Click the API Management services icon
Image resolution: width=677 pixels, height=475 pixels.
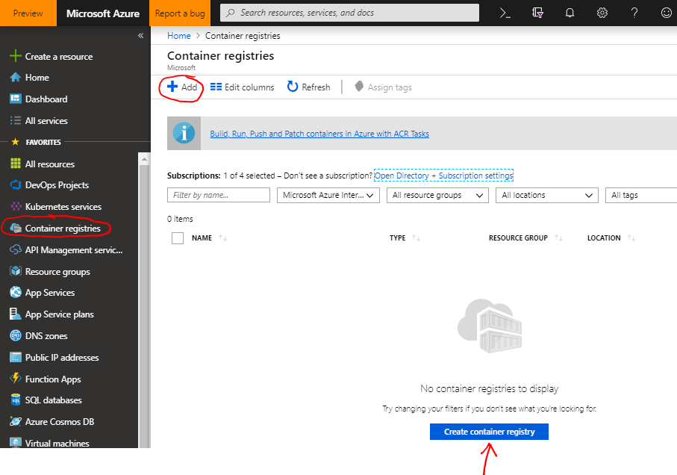[x=15, y=249]
